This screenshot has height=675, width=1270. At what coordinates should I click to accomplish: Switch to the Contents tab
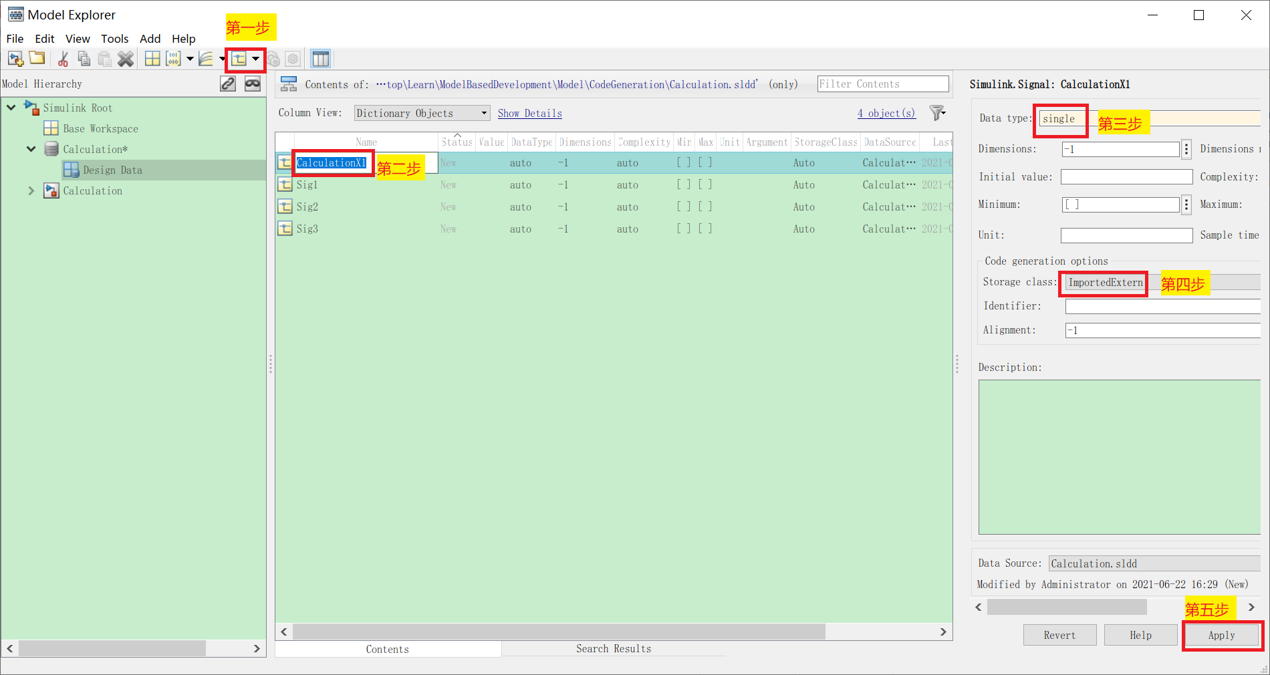coord(388,649)
